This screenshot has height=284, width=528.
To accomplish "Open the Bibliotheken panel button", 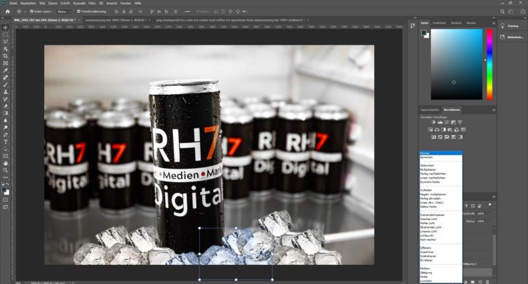I will 512,37.
